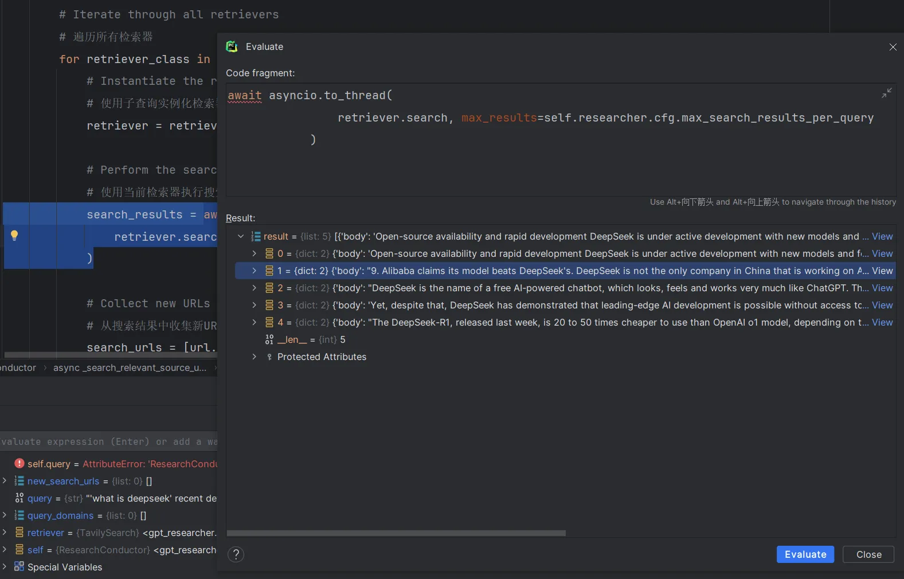Click the '# Collect new URLs' comment
This screenshot has height=579, width=904.
coord(148,303)
